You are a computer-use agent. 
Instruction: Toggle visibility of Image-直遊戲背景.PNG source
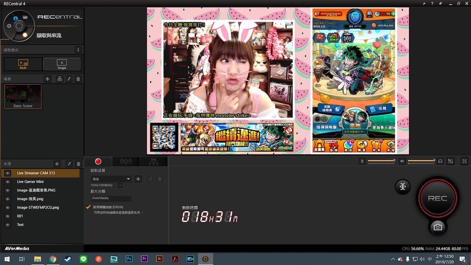[x=7, y=190]
